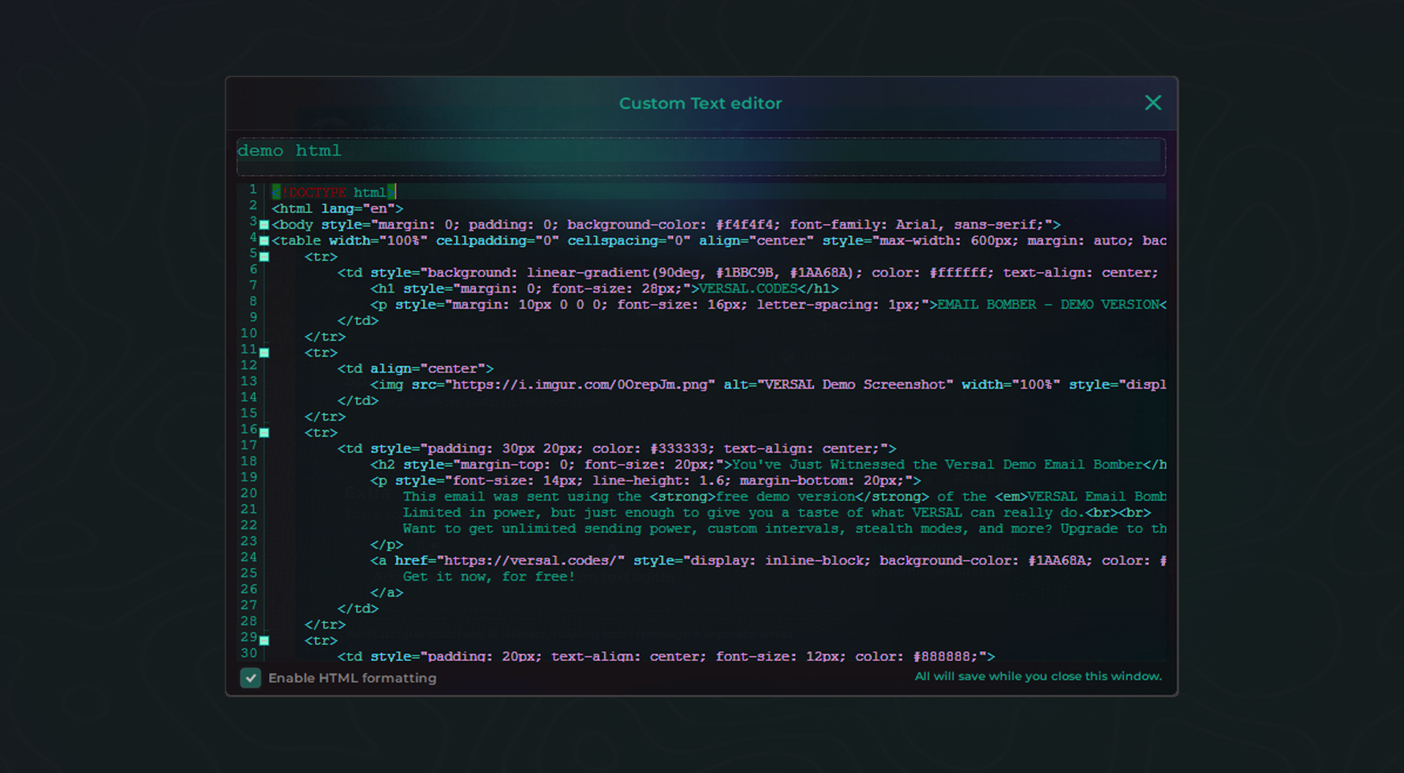The height and width of the screenshot is (773, 1404).
Task: Click the EMAIL BOMBER – DEMO VERSION text
Action: pyautogui.click(x=1047, y=304)
